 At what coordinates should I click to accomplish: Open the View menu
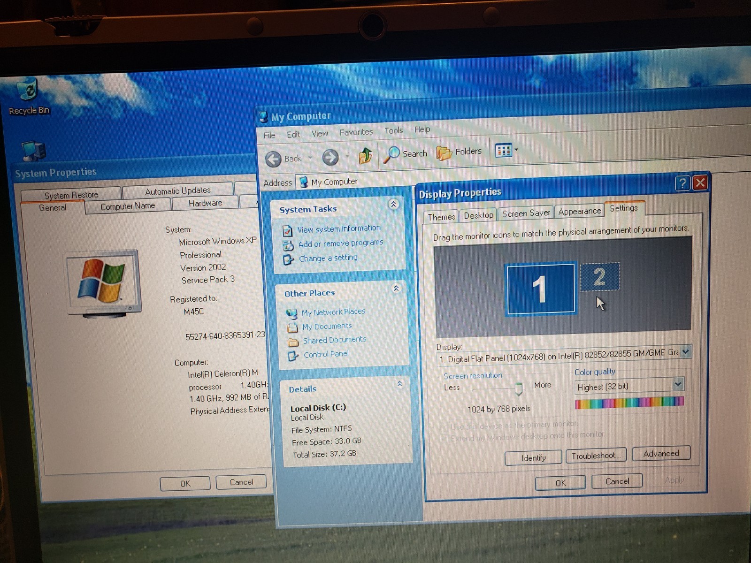[x=320, y=134]
